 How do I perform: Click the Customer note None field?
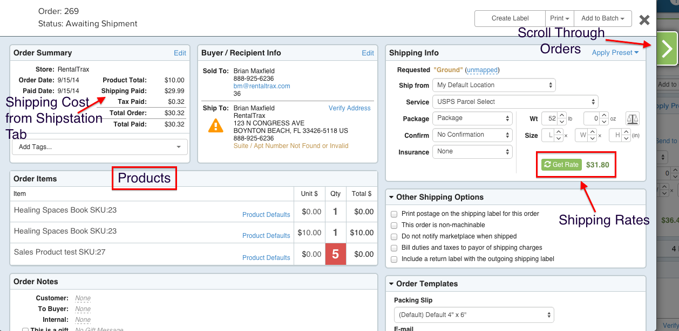(x=83, y=298)
